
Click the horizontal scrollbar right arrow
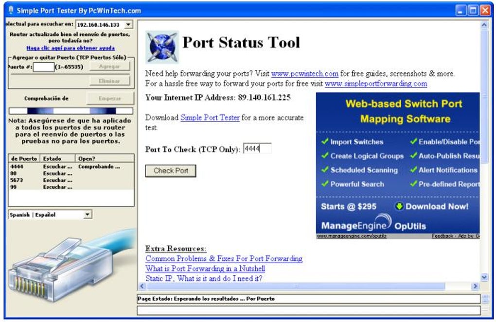[x=475, y=286]
